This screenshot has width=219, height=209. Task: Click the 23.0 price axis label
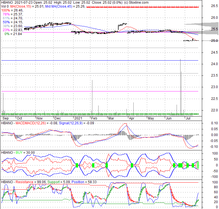[x=215, y=87]
